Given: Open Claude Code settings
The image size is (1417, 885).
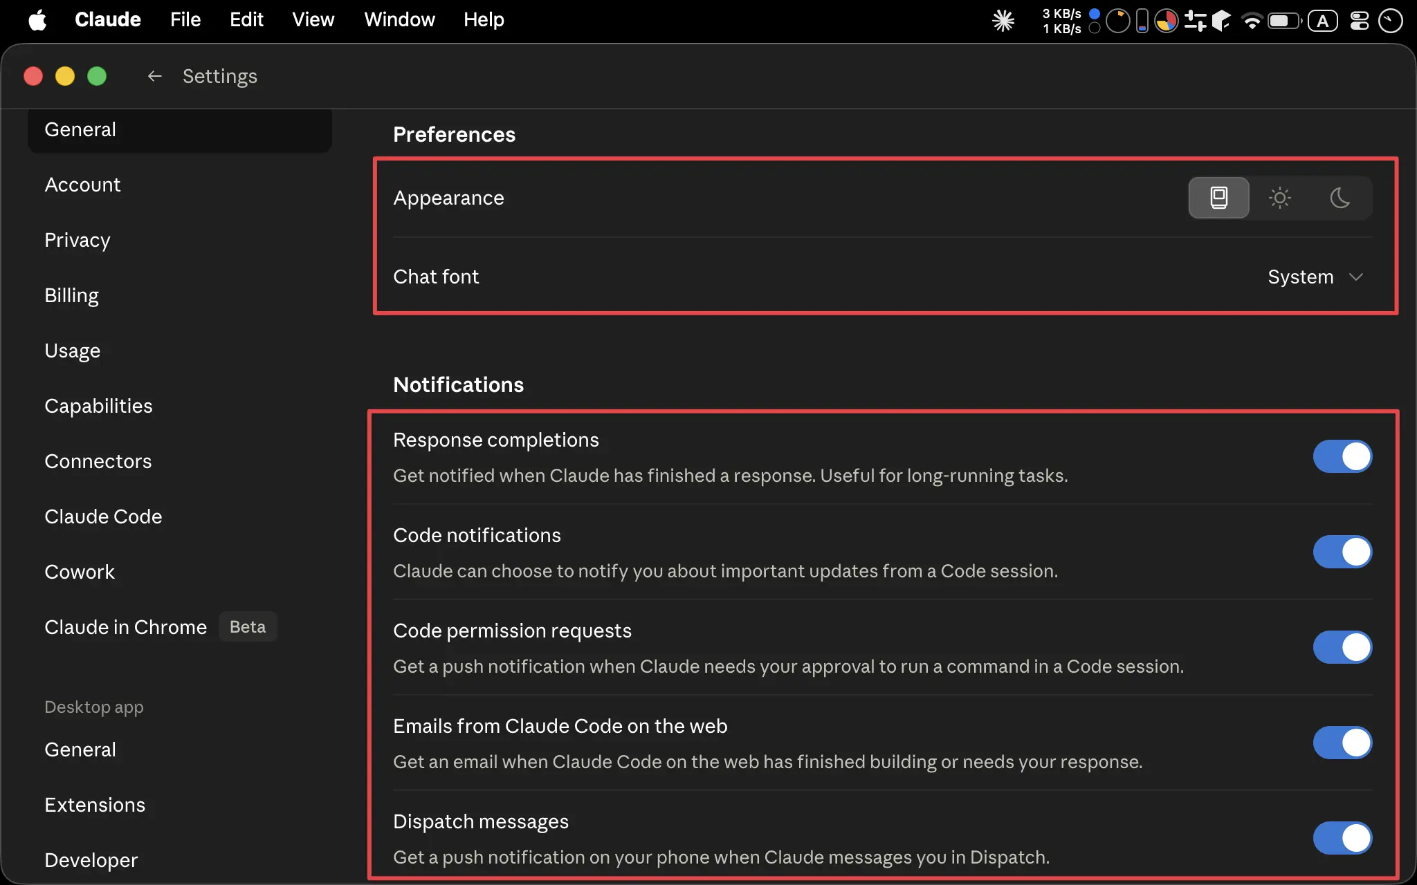Looking at the screenshot, I should pos(180,516).
